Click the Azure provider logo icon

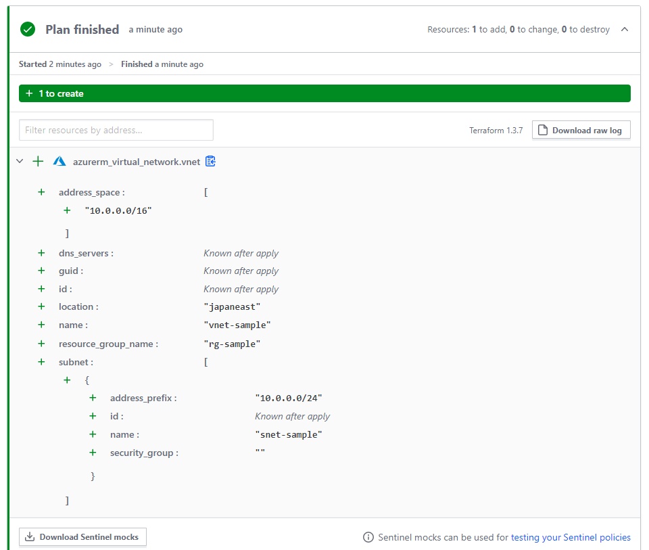click(59, 161)
